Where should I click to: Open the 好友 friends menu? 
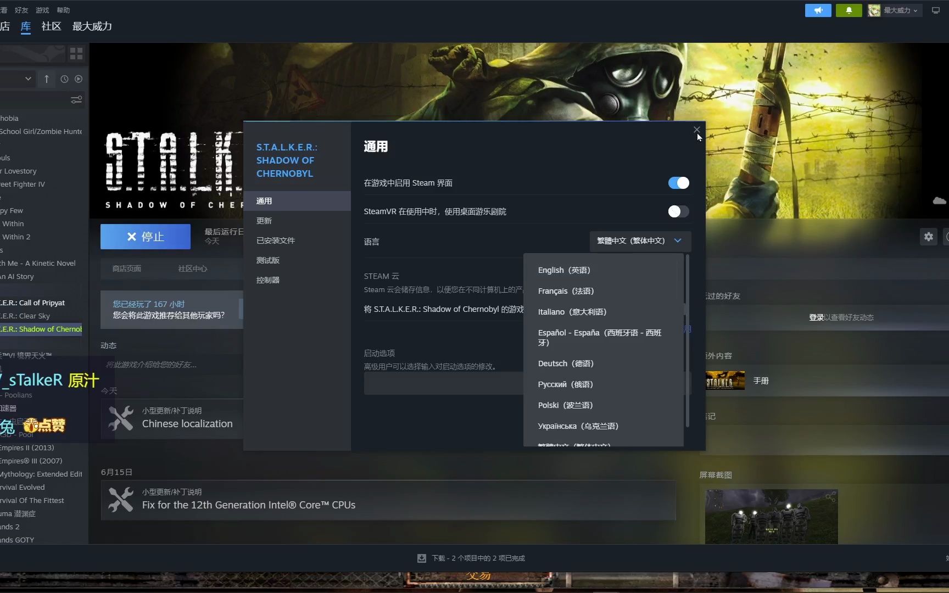21,10
